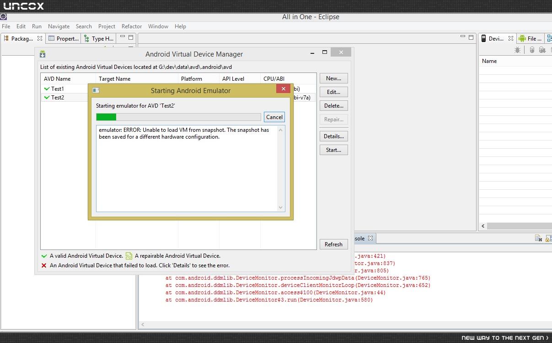Click the Starting Android Emulator dialog icon
This screenshot has height=343, width=552.
tap(96, 90)
